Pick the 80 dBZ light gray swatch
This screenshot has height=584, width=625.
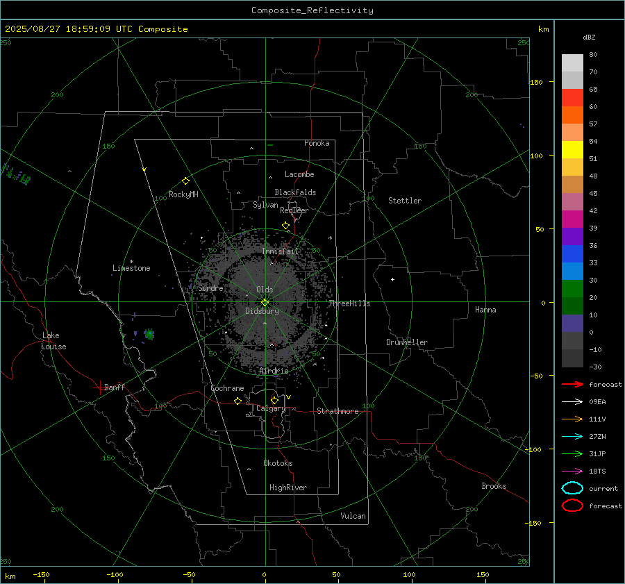click(x=572, y=63)
